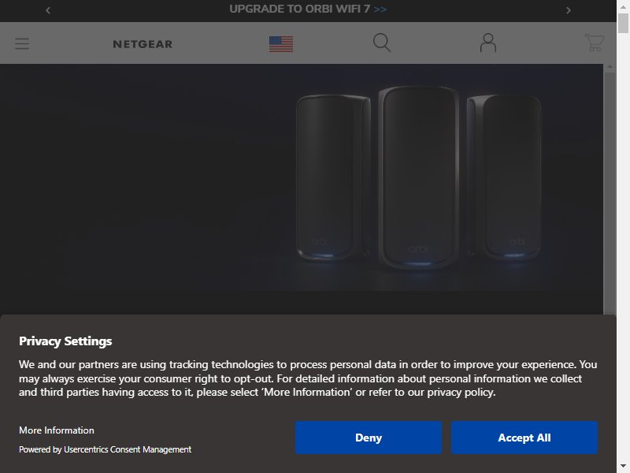Open More Information about privacy
This screenshot has width=630, height=473.
57,430
